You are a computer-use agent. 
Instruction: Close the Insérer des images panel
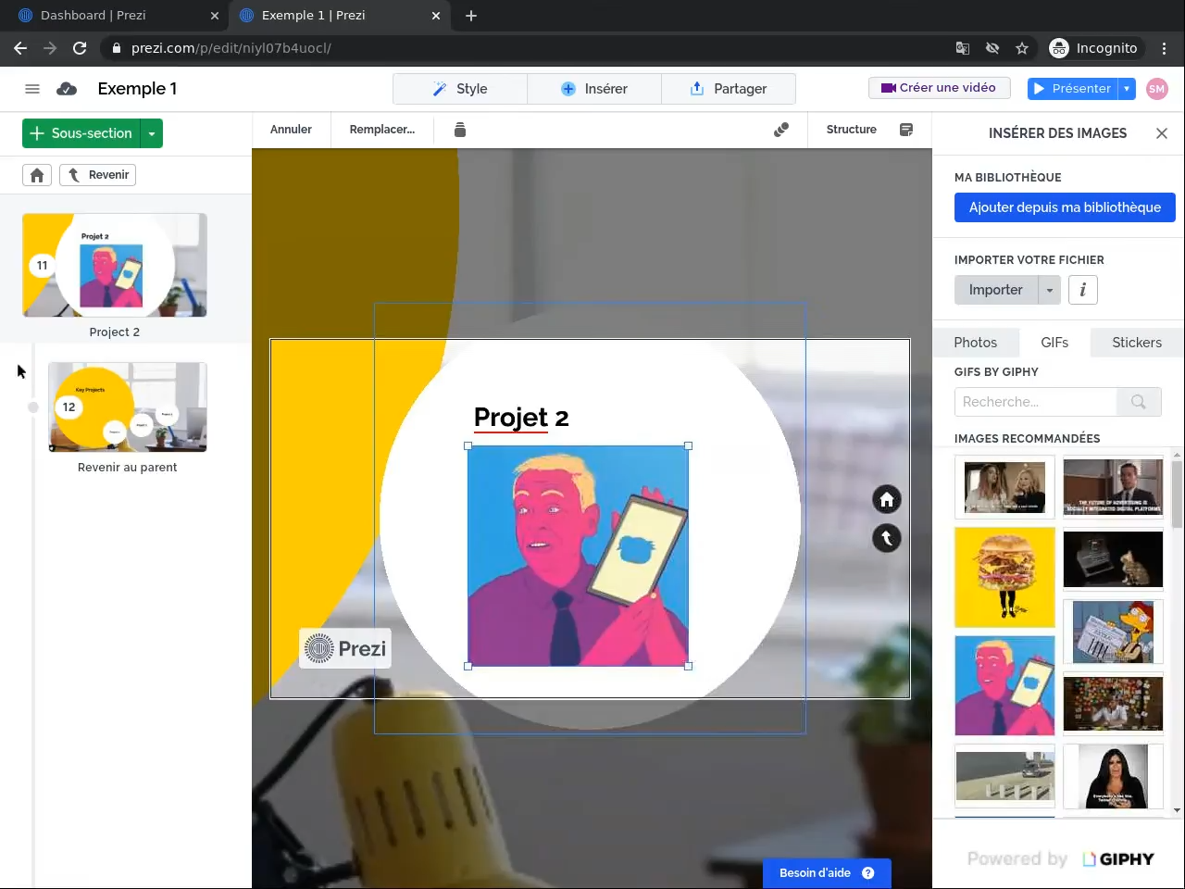coord(1162,133)
